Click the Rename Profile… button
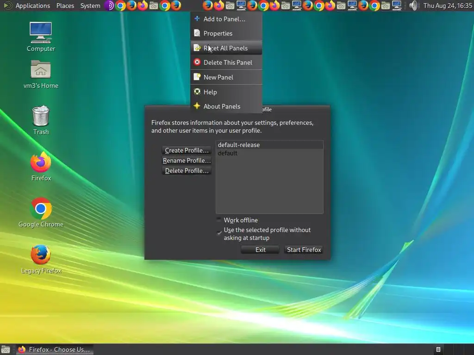Image resolution: width=474 pixels, height=355 pixels. [187, 160]
